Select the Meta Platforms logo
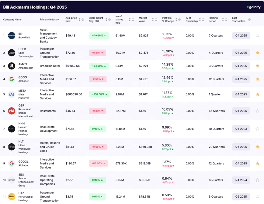This screenshot has width=264, height=204. tap(11, 94)
